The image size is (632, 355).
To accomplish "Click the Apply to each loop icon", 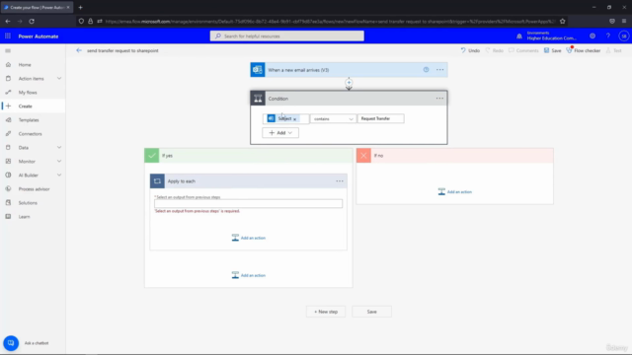I will [157, 181].
